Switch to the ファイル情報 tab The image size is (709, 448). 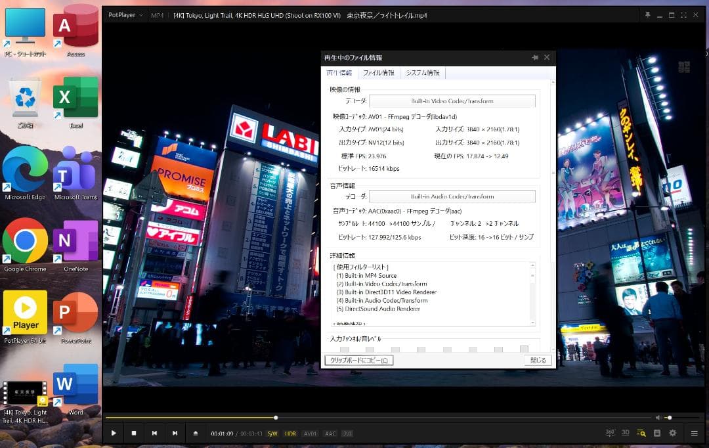tap(379, 73)
